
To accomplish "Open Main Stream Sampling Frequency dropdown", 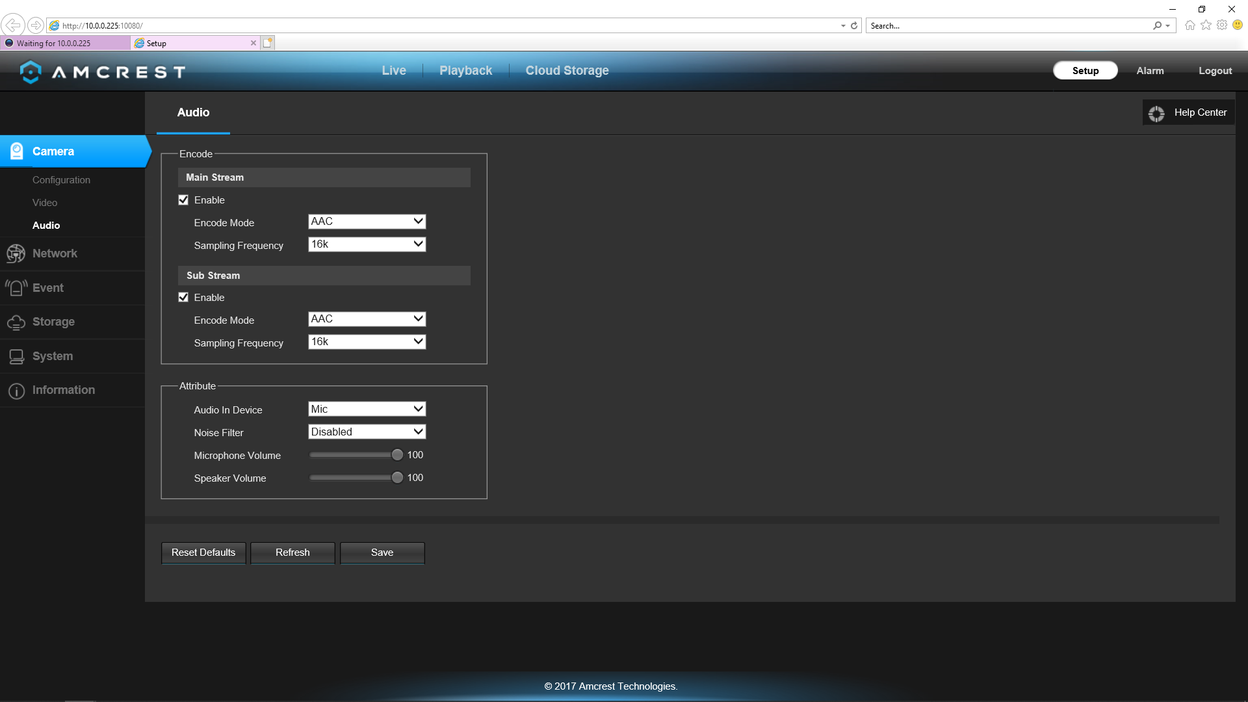I will click(367, 244).
